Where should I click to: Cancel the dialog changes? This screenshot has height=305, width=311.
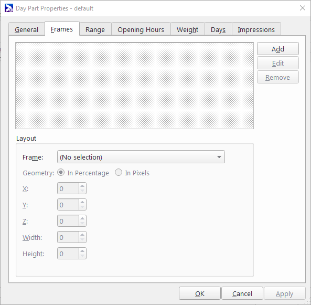[x=242, y=293]
